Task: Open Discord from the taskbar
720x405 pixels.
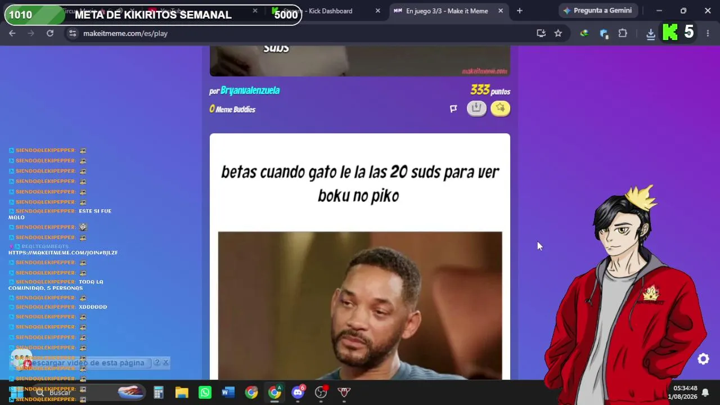Action: click(298, 392)
